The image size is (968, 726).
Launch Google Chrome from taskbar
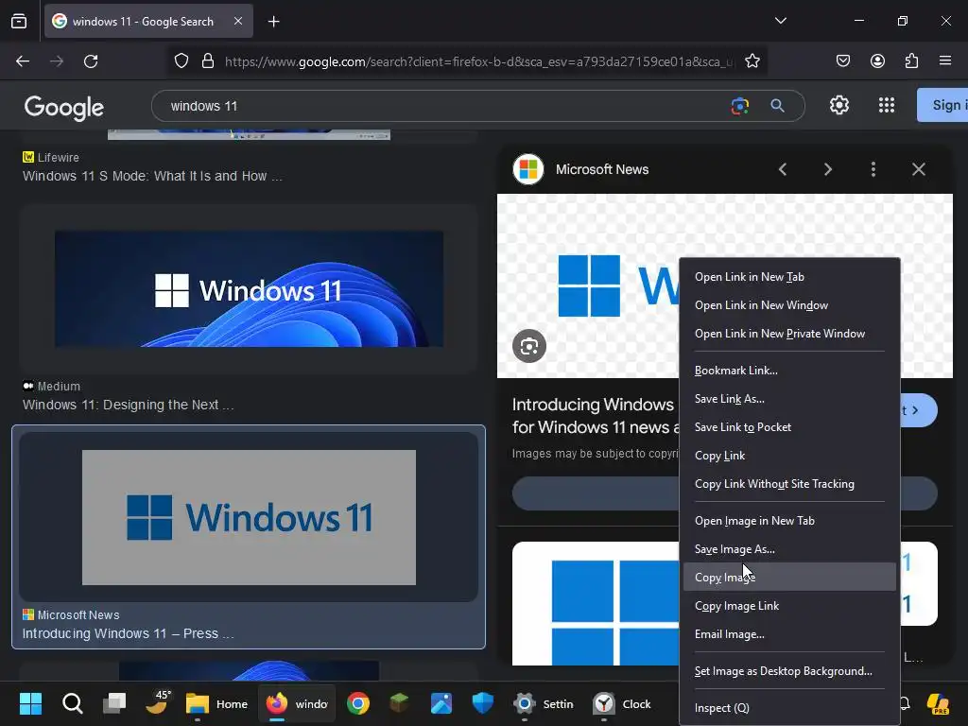[x=358, y=703]
